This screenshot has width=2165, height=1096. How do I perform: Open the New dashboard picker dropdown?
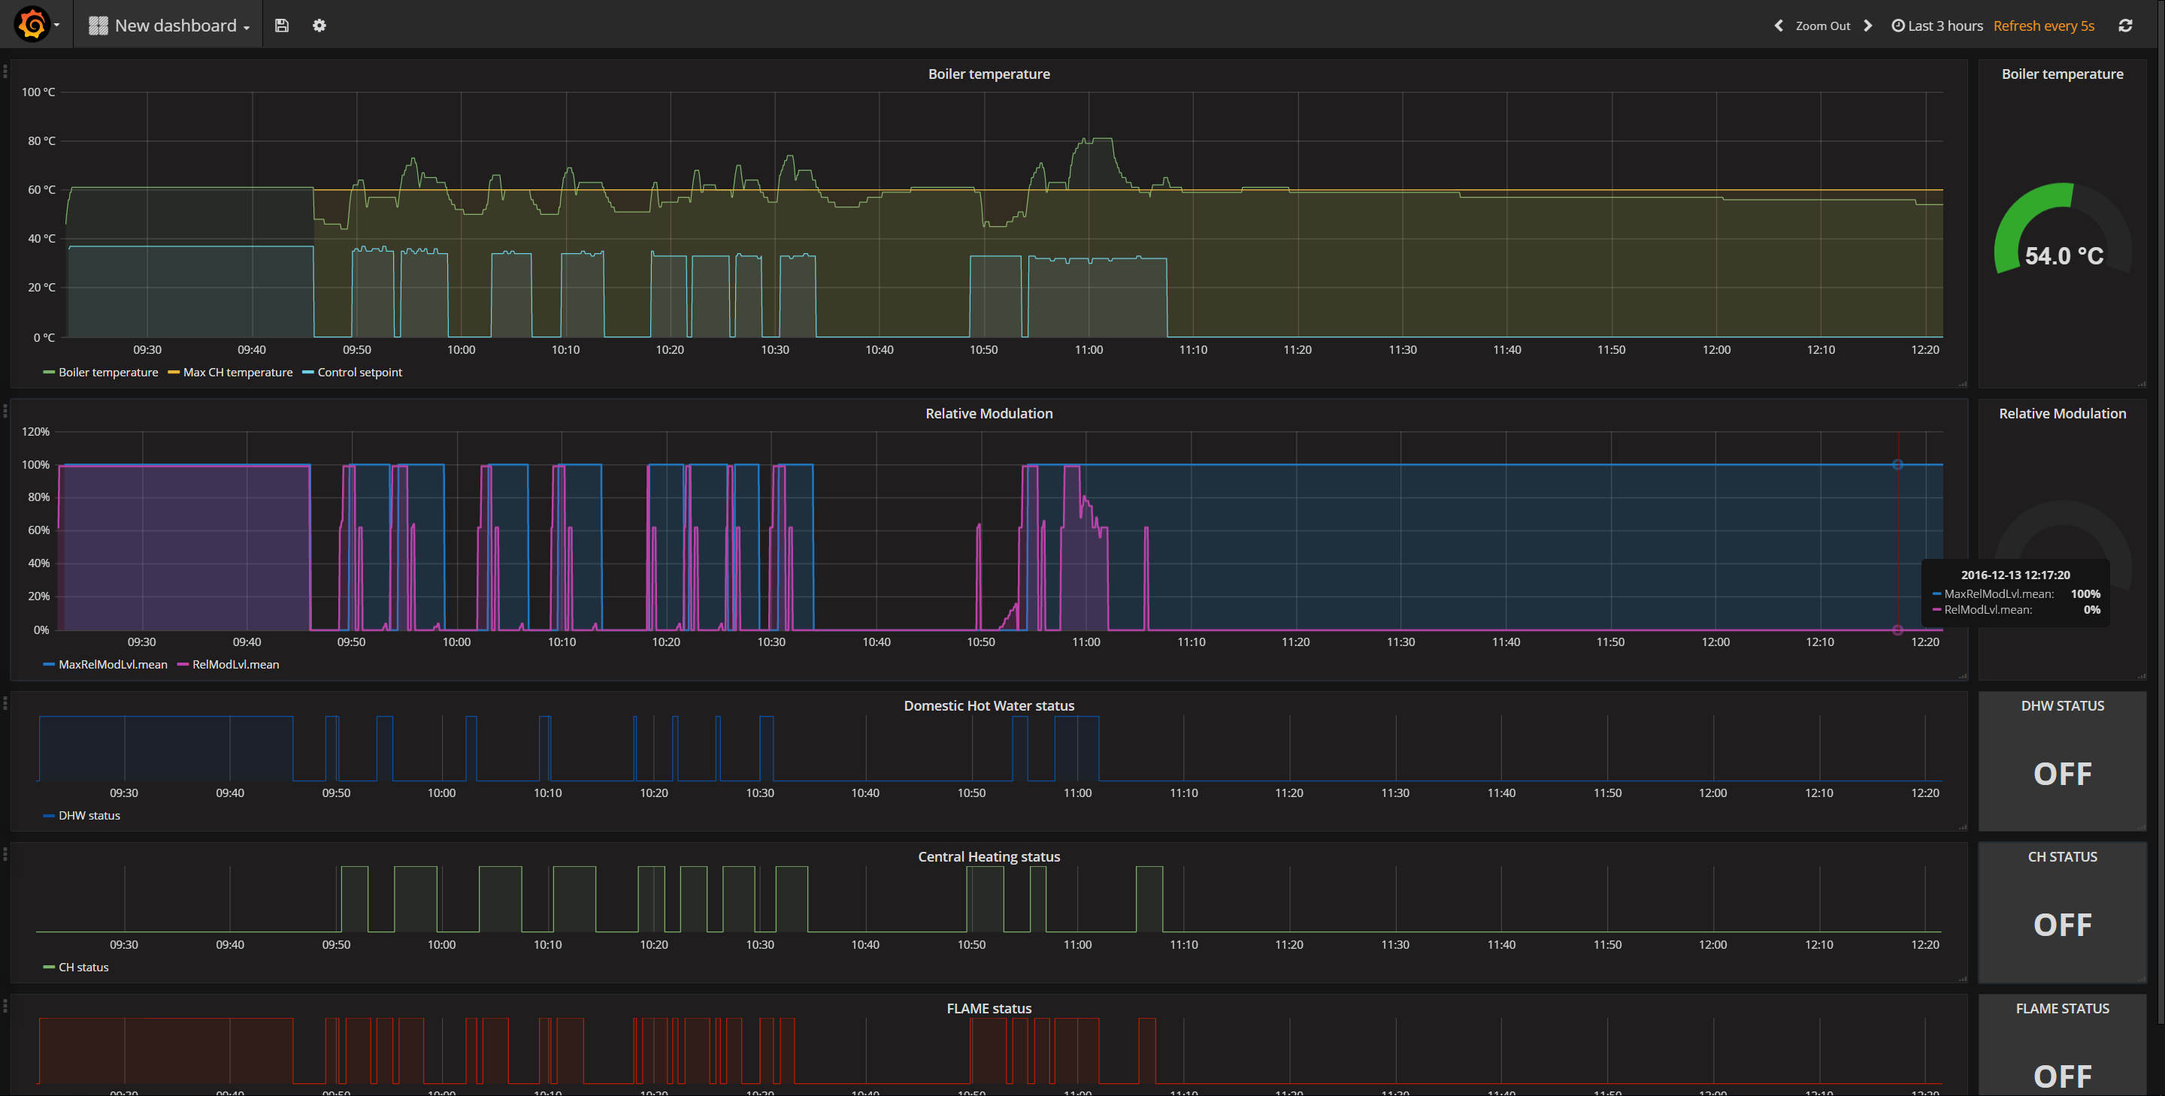171,26
